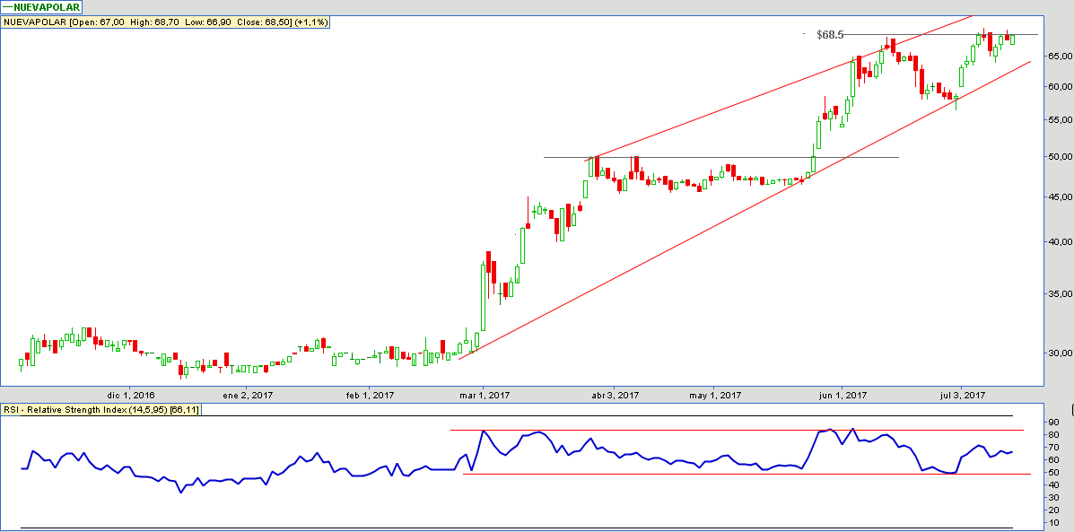The image size is (1074, 532).
Task: Select the NUEVAPOLAR Open/High/Low/Close info label
Action: click(x=167, y=22)
